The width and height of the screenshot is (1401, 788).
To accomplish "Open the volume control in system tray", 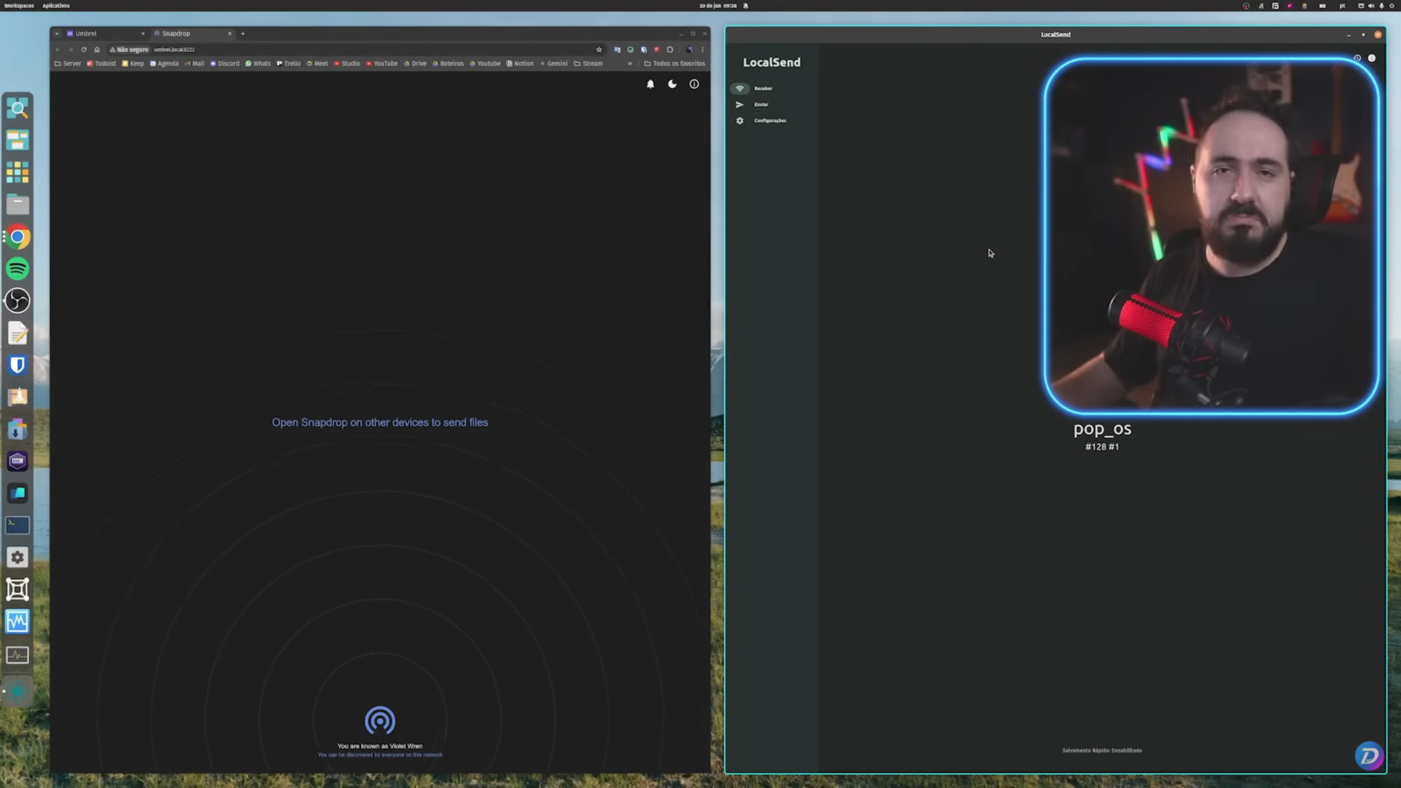I will pos(1371,5).
